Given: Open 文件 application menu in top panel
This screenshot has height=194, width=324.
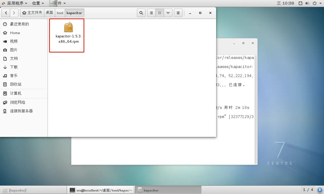Looking at the screenshot, I should [x=58, y=3].
